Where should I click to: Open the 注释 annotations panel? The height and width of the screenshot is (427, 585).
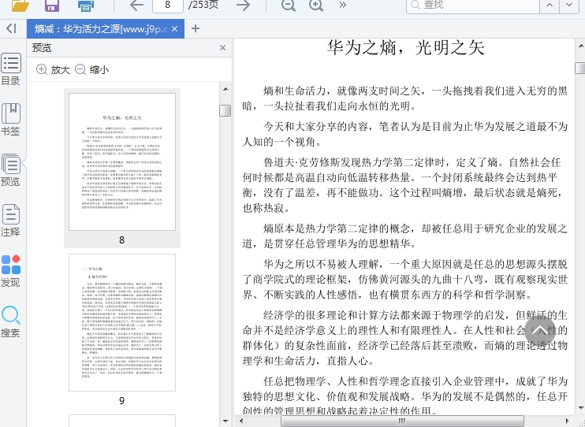tap(11, 221)
